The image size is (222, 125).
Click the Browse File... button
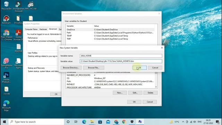tap(94, 68)
